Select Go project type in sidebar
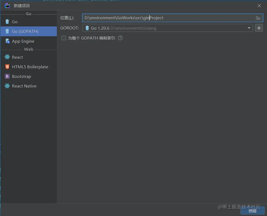The image size is (267, 216). pyautogui.click(x=29, y=22)
